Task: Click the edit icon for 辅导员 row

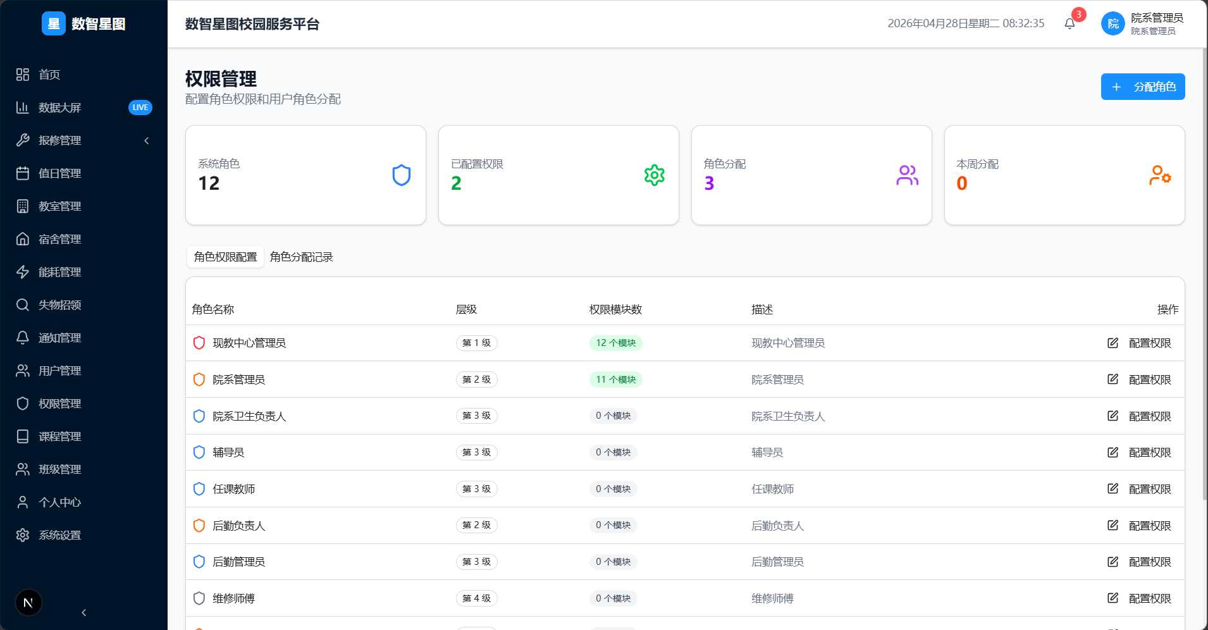Action: click(x=1113, y=452)
